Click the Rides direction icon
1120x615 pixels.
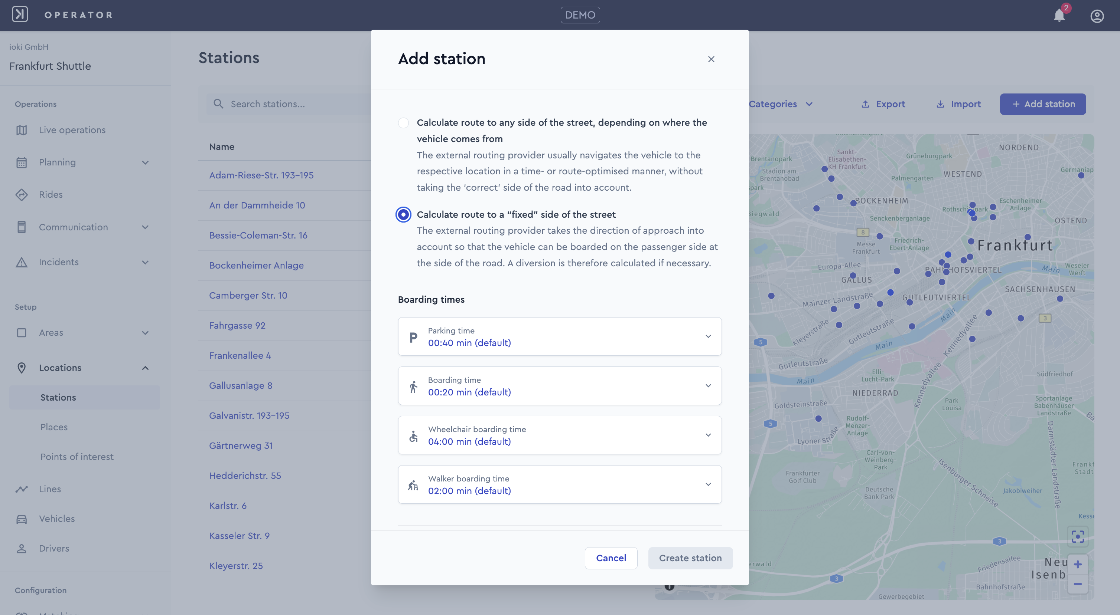[21, 195]
